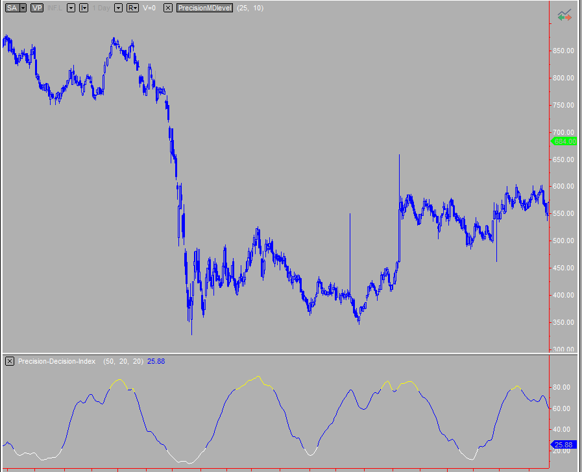This screenshot has height=472, width=582.
Task: Click the chart trading arrows icon
Action: pyautogui.click(x=564, y=14)
